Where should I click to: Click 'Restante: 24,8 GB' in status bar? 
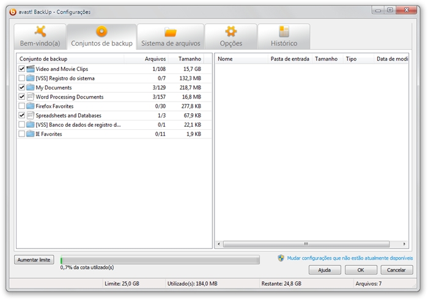tap(281, 283)
